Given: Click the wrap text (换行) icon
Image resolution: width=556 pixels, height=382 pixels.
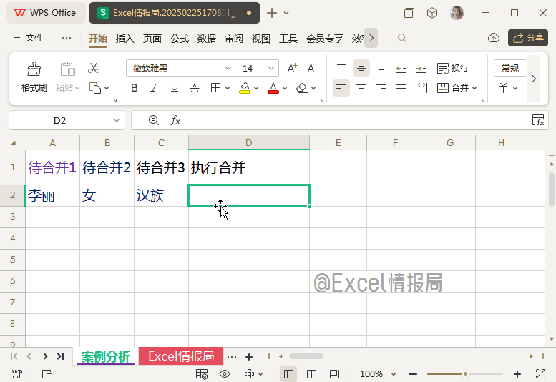Looking at the screenshot, I should tap(452, 68).
